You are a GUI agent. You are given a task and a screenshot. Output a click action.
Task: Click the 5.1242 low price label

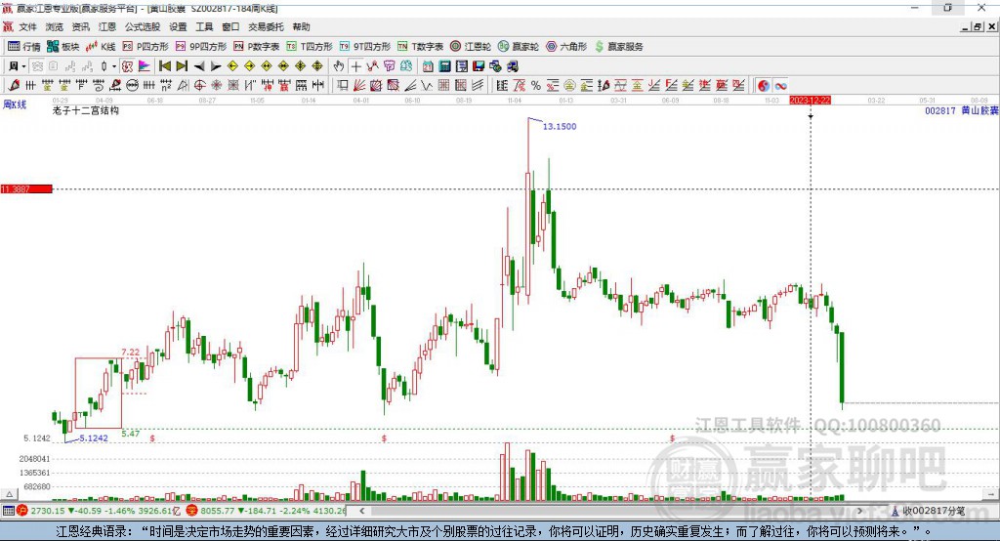[94, 437]
